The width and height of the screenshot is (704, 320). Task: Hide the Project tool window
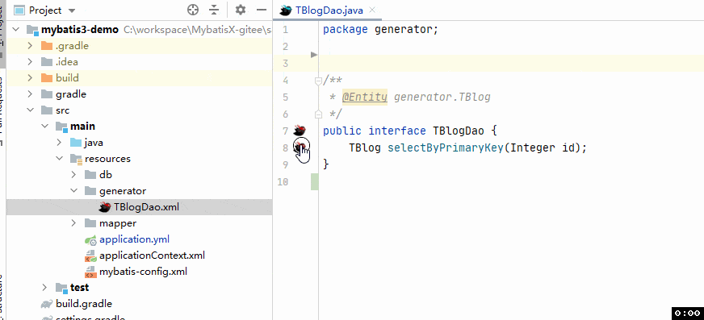coord(262,10)
